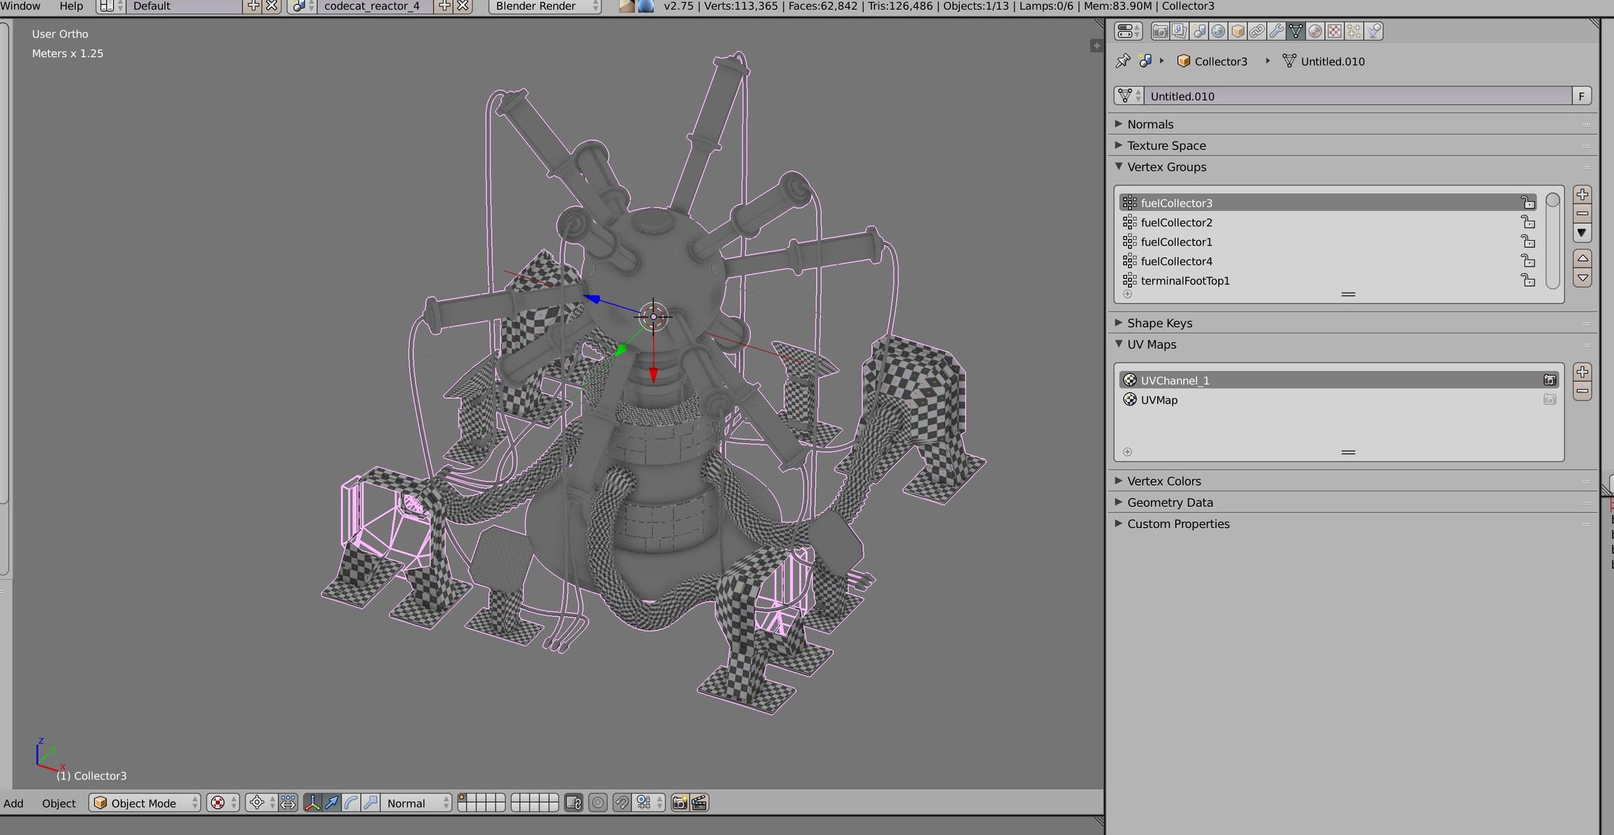Open the Object Mode dropdown
The image size is (1614, 835).
pyautogui.click(x=145, y=803)
